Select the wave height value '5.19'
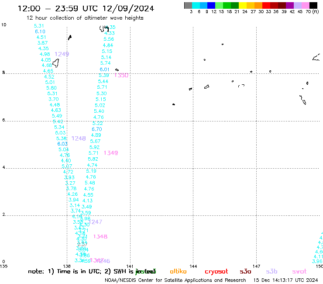The height and width of the screenshot is (284, 323). 91,171
